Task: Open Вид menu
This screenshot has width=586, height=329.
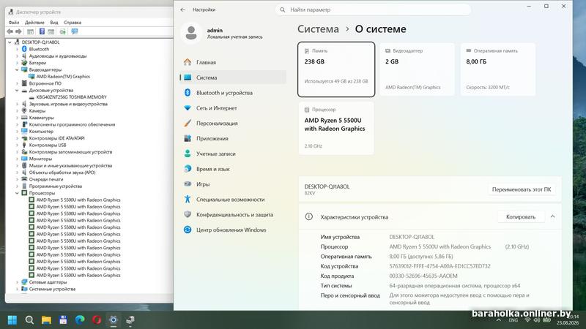Action: click(54, 23)
